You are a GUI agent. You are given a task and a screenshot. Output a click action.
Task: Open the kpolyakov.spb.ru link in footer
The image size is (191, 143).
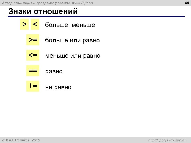pyautogui.click(x=167, y=140)
